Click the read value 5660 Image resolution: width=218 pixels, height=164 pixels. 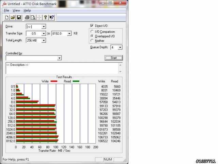[117, 87]
